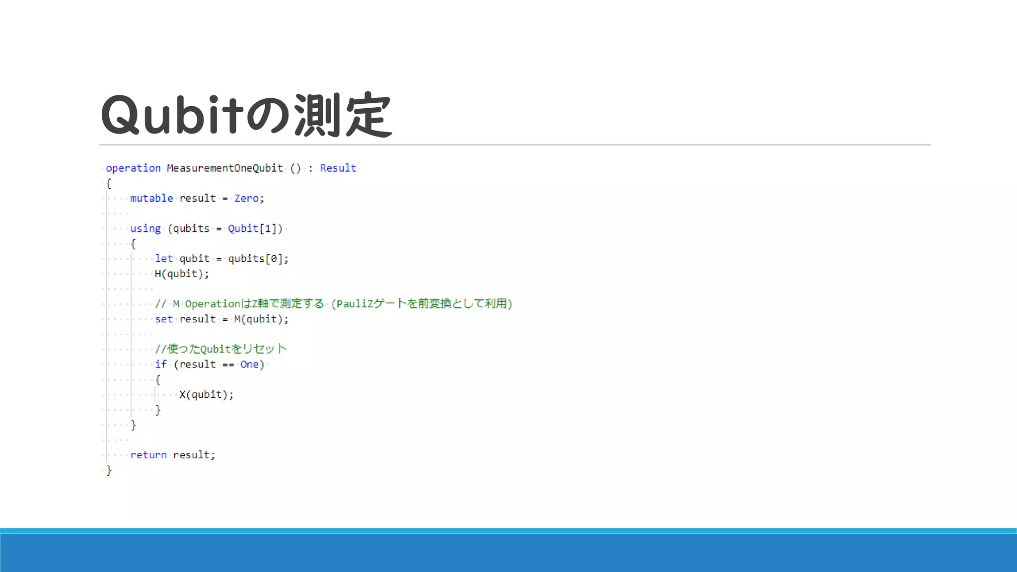Click the 'let qubit = qubits[0];' line

221,259
